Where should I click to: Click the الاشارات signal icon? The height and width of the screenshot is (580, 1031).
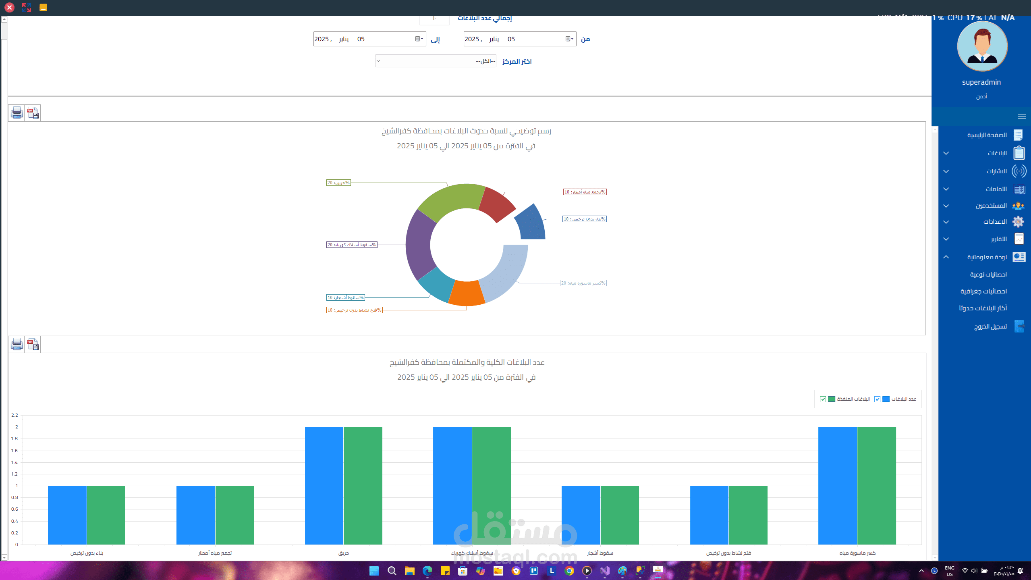tap(1019, 171)
